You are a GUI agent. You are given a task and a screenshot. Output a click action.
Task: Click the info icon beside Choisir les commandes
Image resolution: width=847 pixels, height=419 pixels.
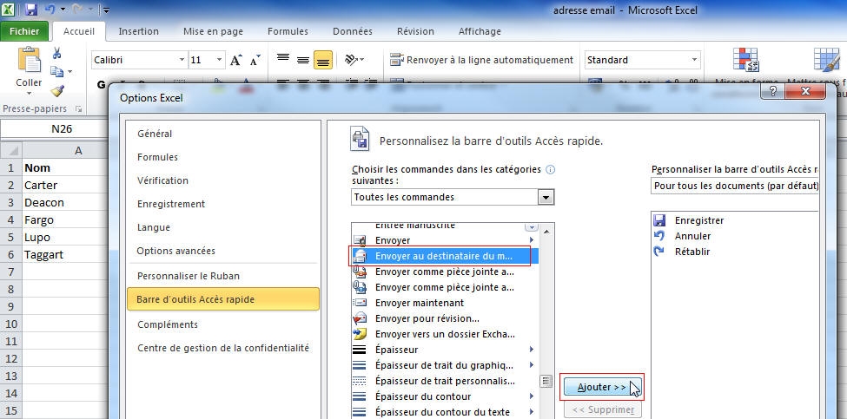(551, 169)
